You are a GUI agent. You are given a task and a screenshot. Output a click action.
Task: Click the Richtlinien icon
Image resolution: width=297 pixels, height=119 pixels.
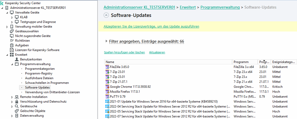pos(12,41)
